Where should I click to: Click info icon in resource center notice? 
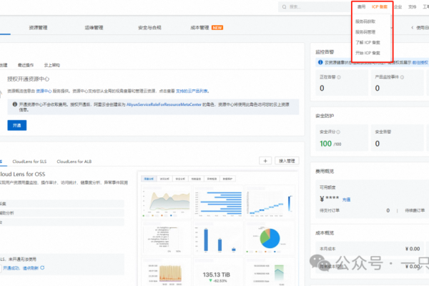[x=15, y=104]
